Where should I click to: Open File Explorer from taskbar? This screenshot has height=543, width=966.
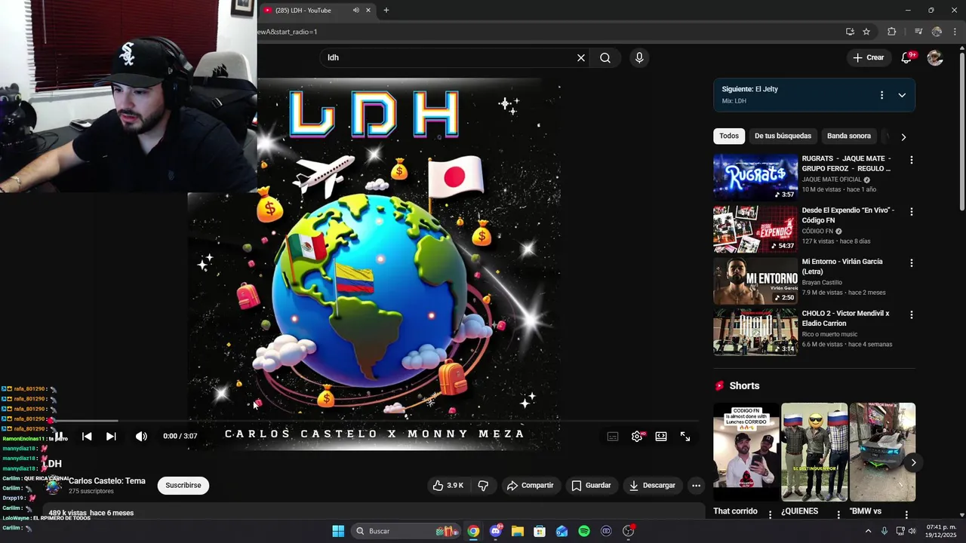(x=518, y=531)
